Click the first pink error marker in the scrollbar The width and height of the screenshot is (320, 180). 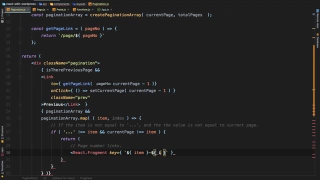313,120
